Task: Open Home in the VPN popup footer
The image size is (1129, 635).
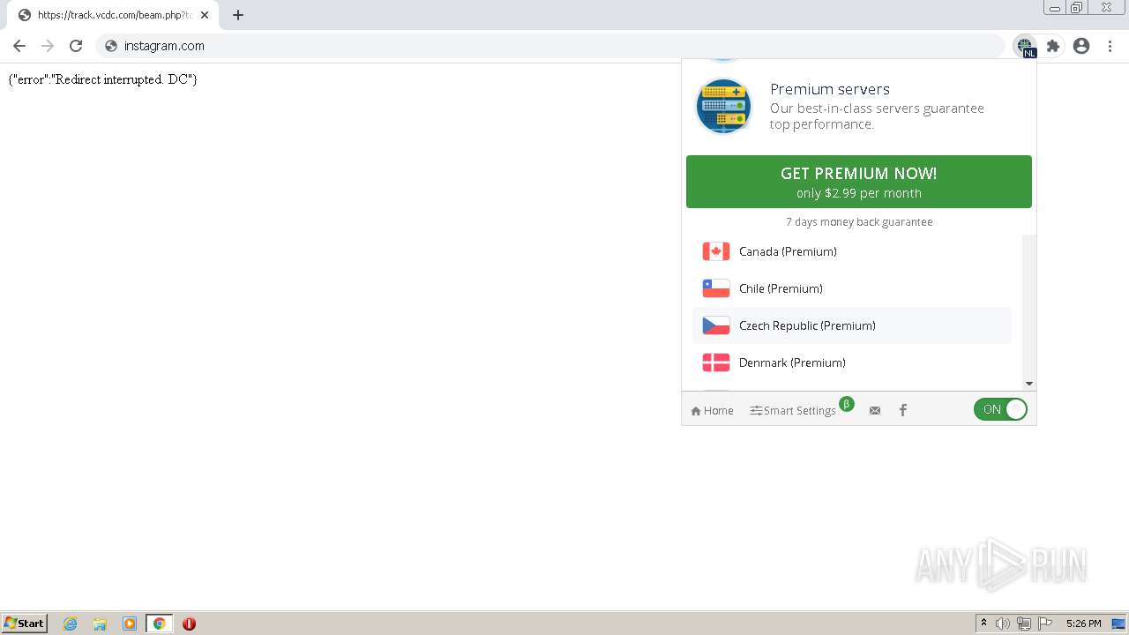Action: [x=712, y=411]
